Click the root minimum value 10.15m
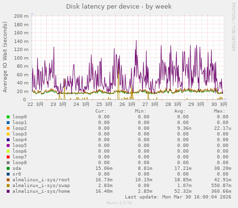 pyautogui.click(x=144, y=180)
